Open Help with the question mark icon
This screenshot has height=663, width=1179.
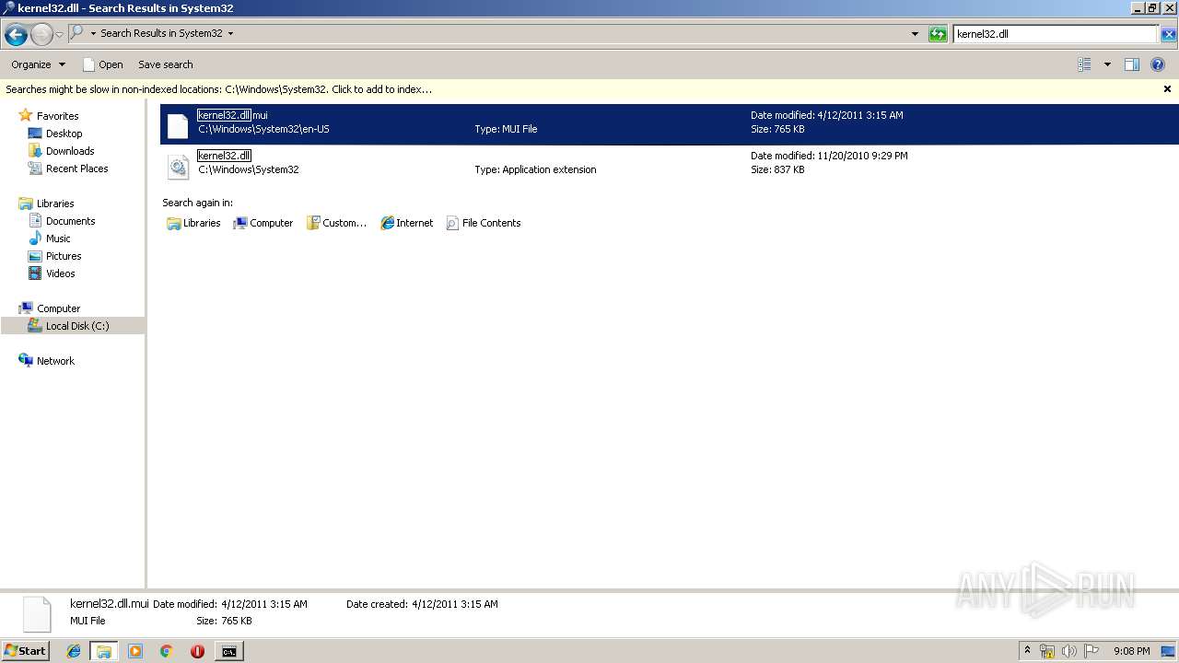(x=1158, y=64)
